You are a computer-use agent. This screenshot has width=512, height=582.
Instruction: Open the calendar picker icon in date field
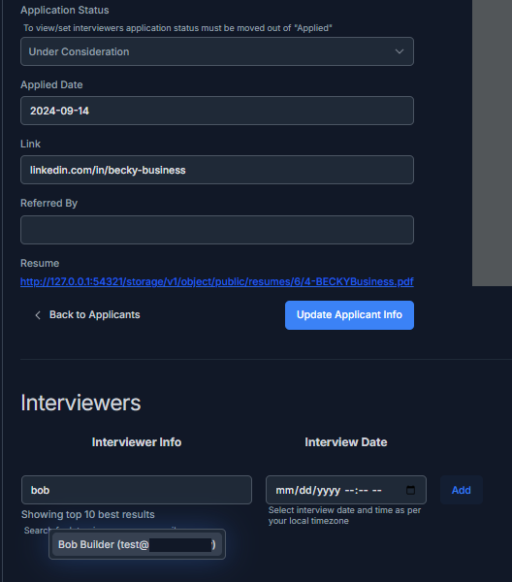[410, 490]
